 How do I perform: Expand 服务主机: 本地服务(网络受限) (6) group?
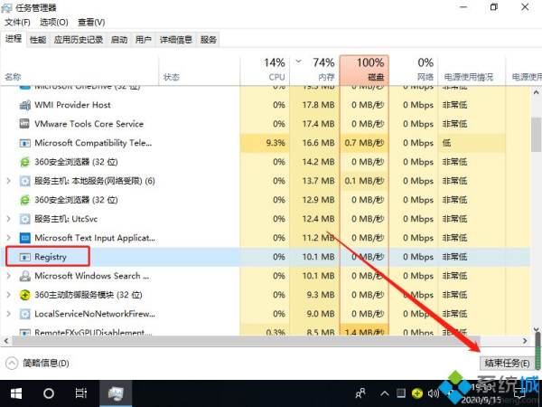(x=9, y=181)
